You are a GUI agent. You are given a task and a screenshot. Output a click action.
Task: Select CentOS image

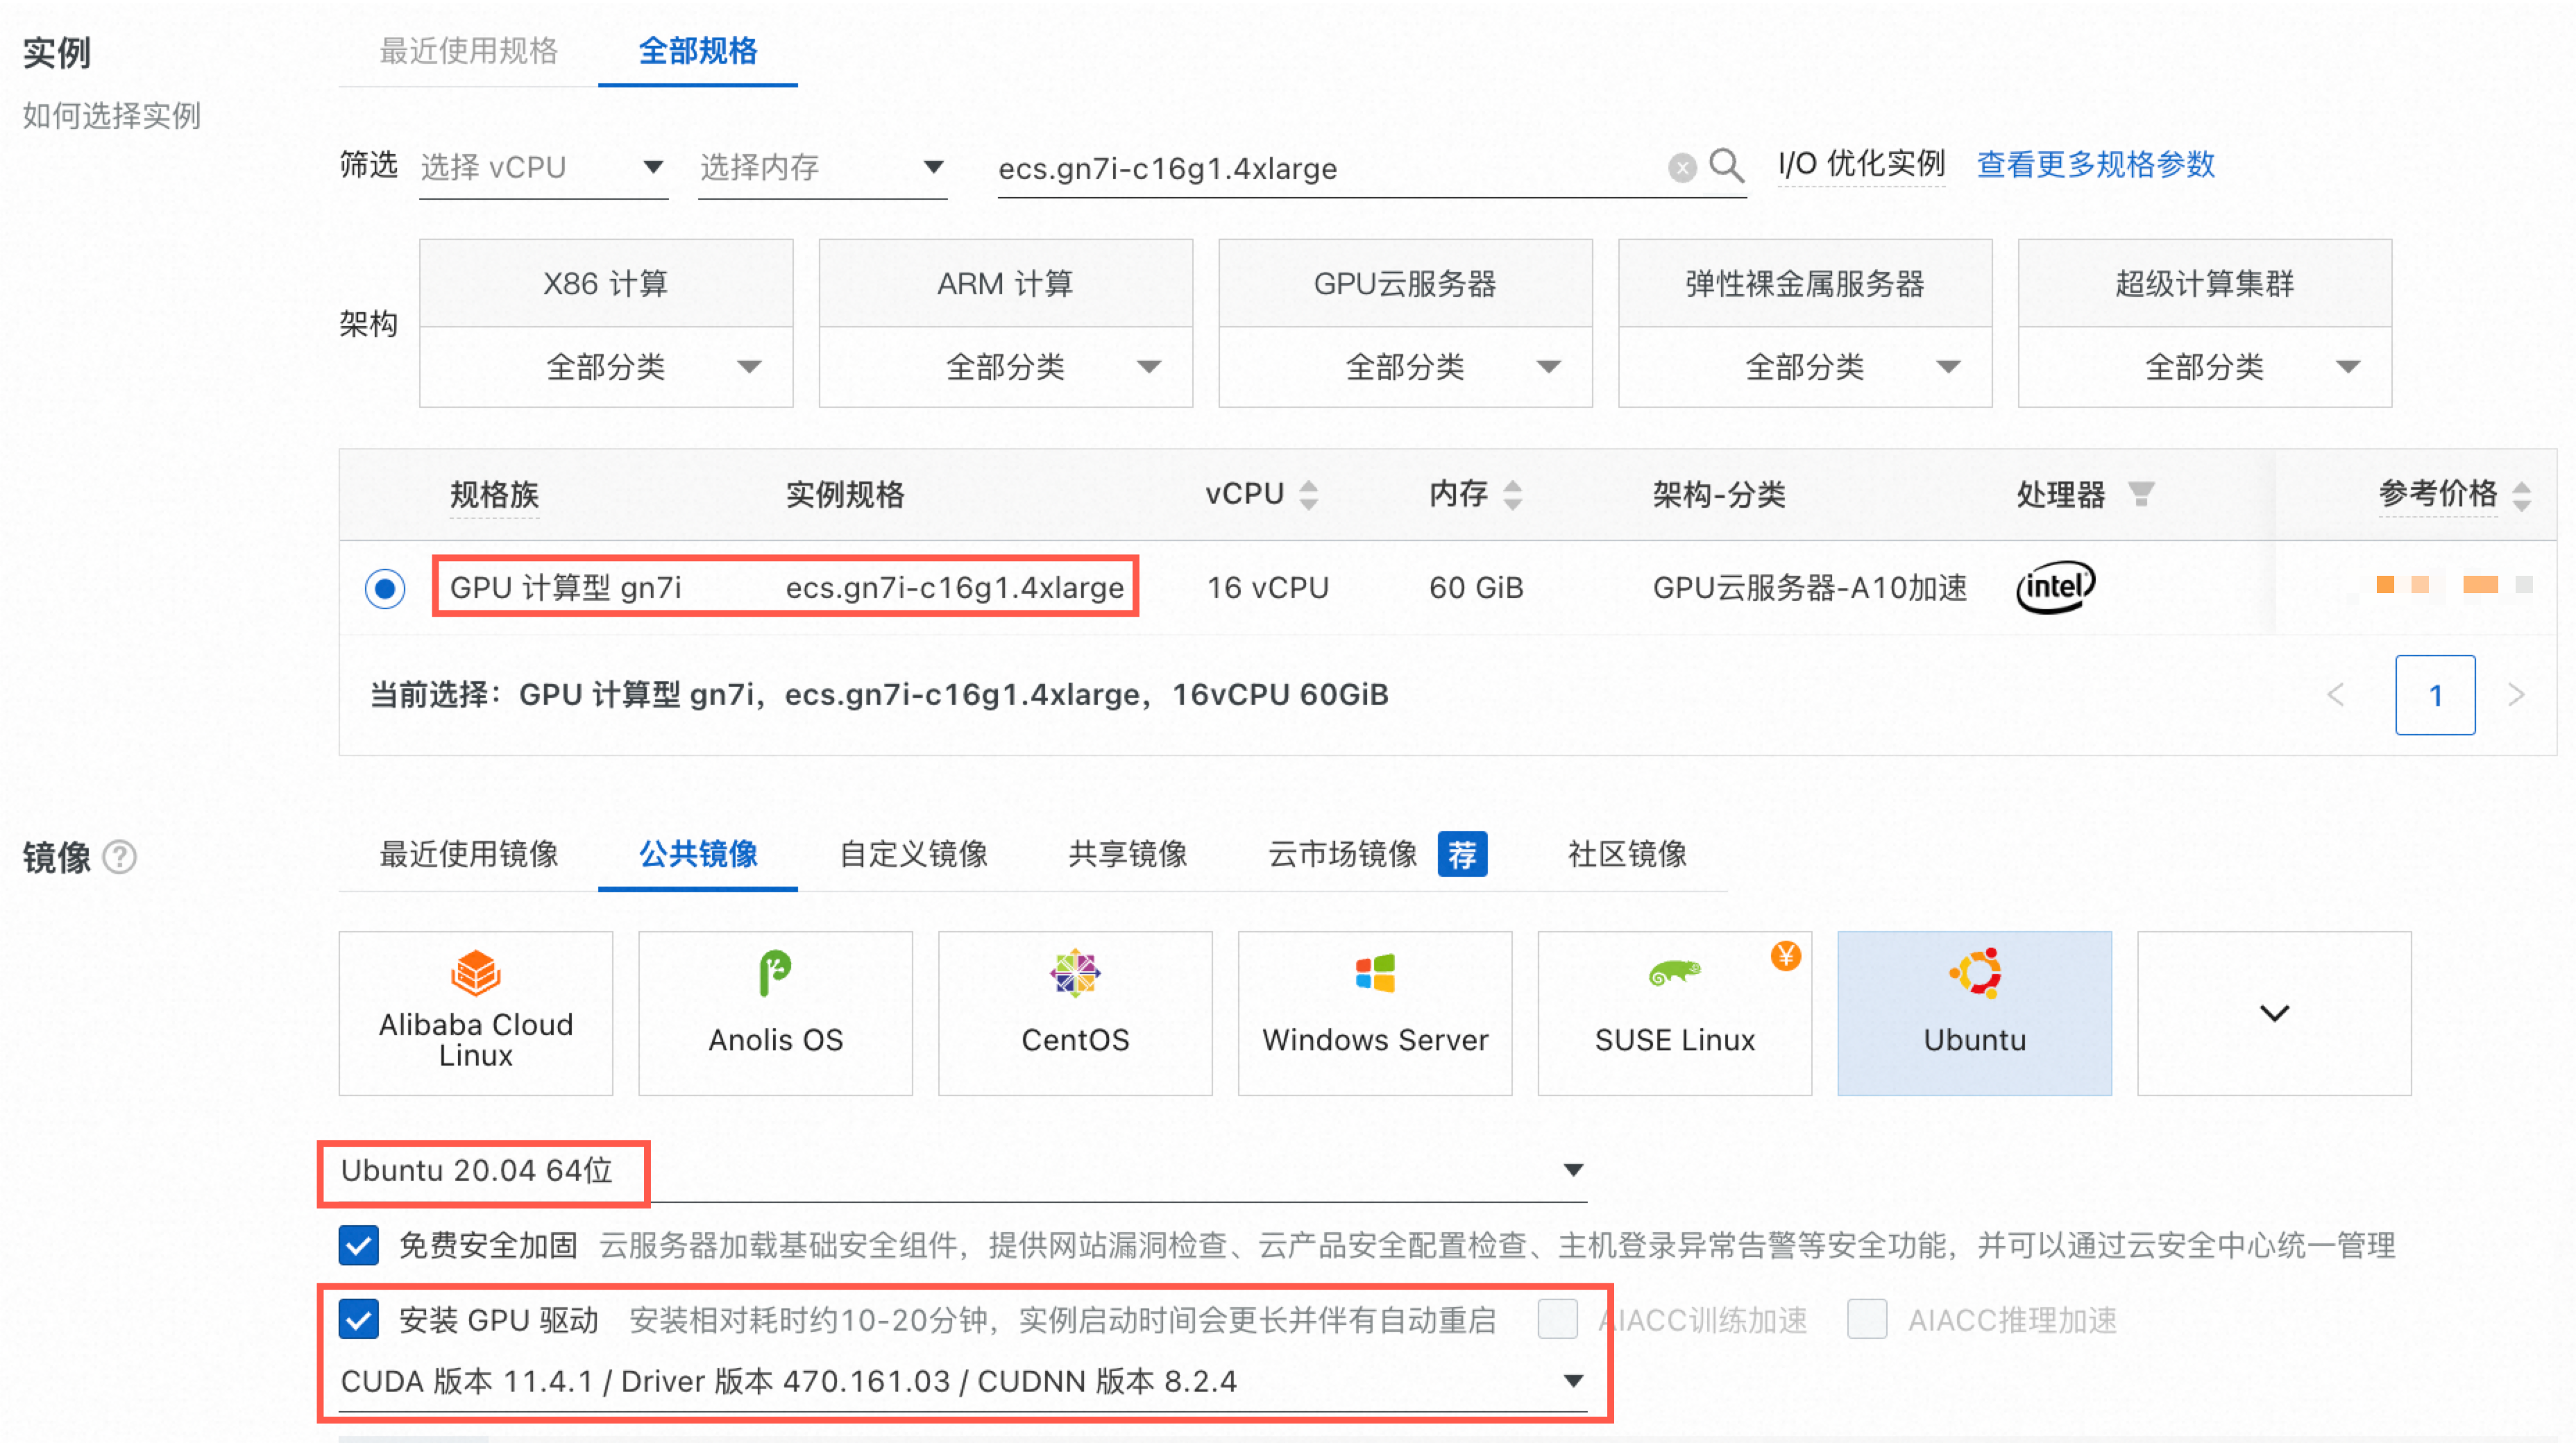point(1075,1013)
